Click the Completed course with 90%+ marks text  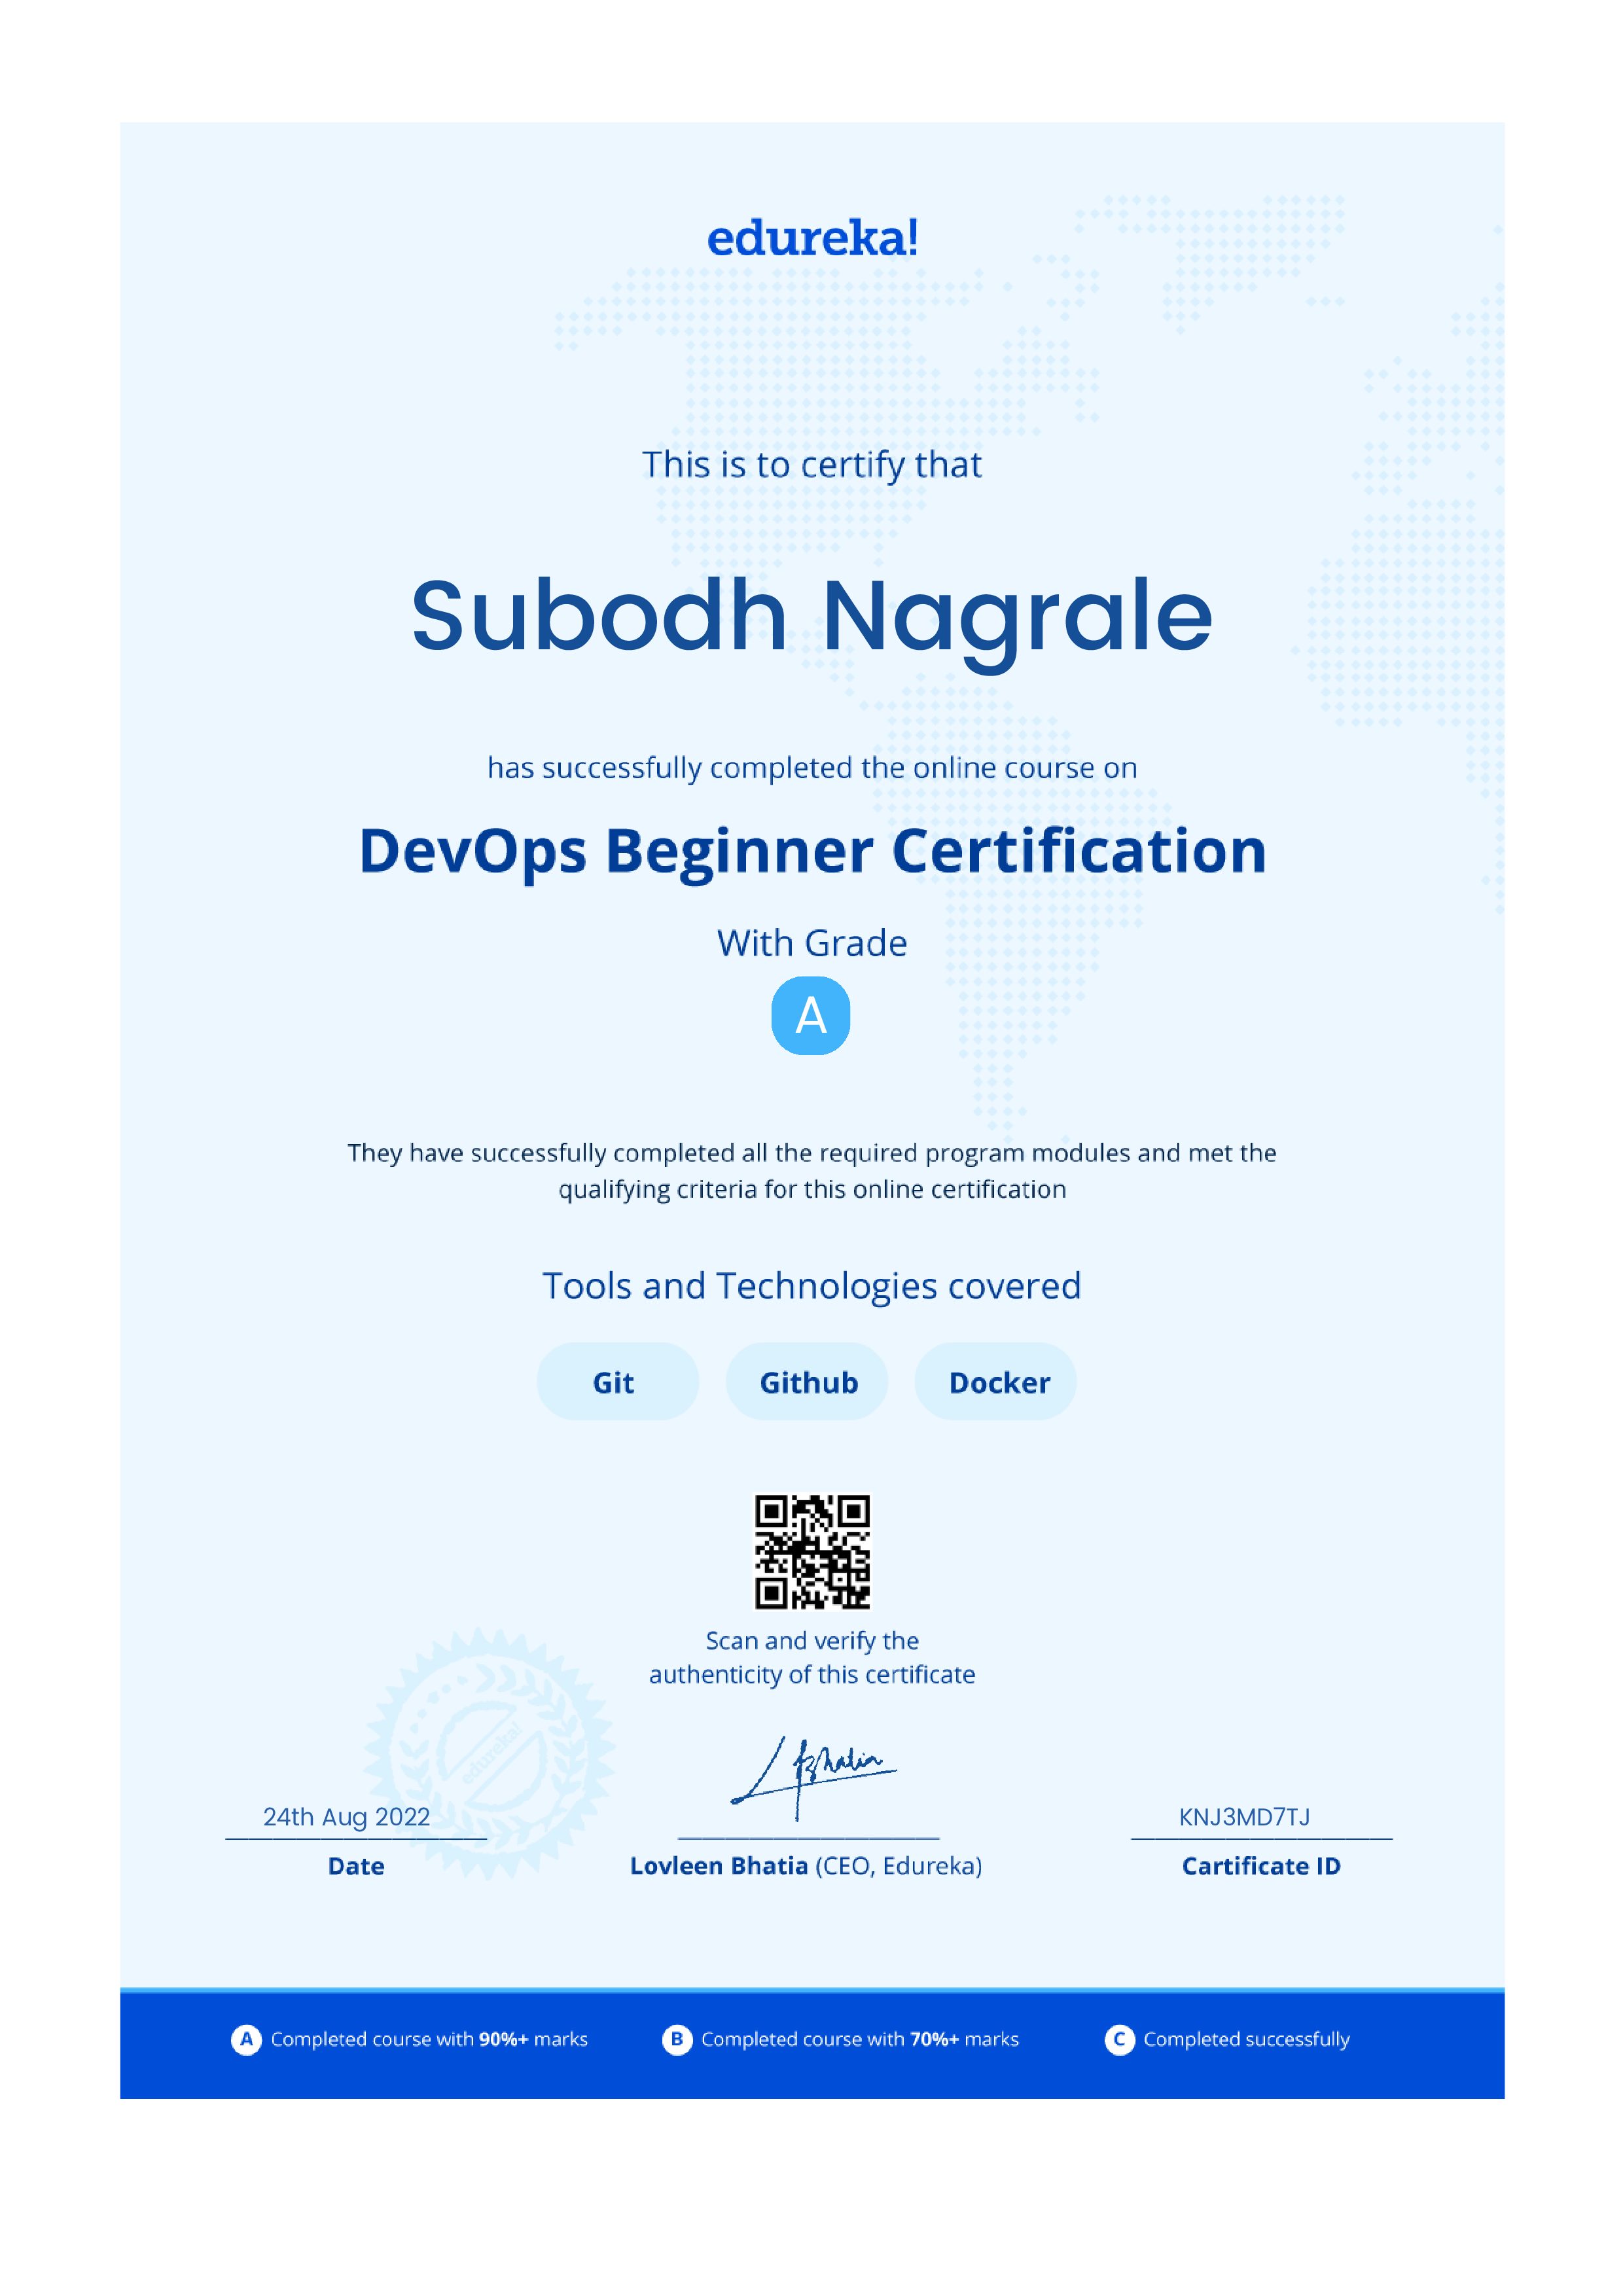coord(430,2039)
